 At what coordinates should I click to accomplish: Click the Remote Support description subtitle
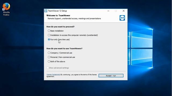(x=74, y=19)
